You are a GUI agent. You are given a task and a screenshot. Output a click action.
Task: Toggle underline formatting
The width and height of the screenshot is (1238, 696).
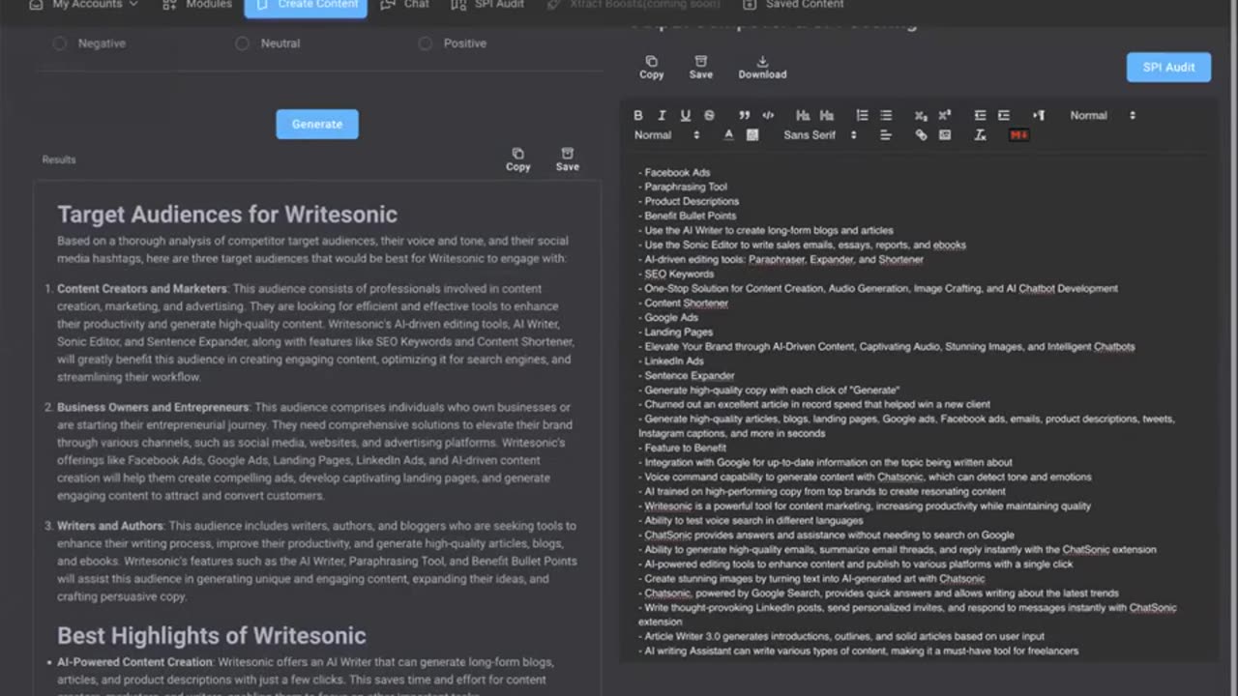685,115
